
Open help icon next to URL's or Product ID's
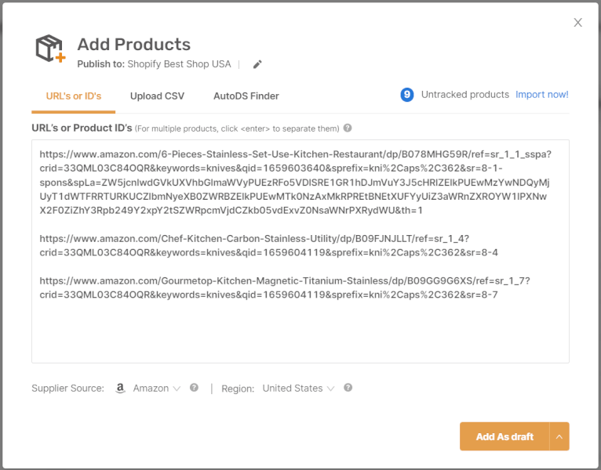[x=348, y=128]
